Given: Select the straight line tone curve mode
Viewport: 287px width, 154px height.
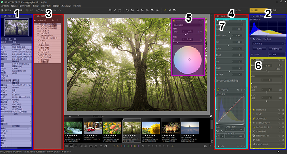Looking at the screenshot, I should (x=218, y=136).
